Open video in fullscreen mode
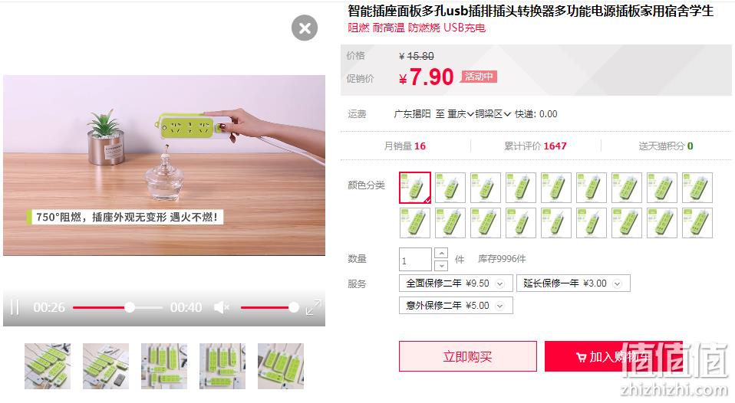The height and width of the screenshot is (403, 735). click(313, 307)
